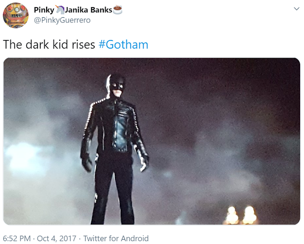Viewport: 304px width, 244px height.
Task: Visit the @PinkyGuerrero handle
Action: click(62, 20)
